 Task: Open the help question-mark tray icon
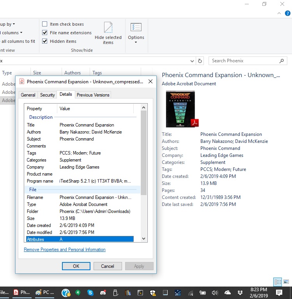pos(66,293)
